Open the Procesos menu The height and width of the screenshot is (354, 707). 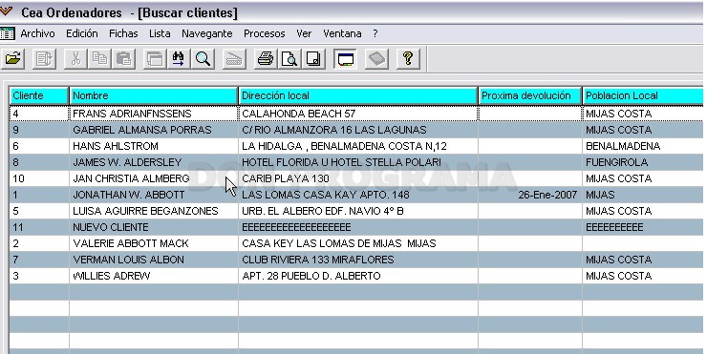[x=265, y=33]
